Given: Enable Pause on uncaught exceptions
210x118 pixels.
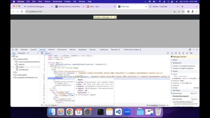Looking at the screenshot, I should [172, 66].
